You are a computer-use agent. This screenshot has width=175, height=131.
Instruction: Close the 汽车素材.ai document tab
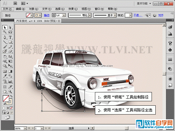point(59,21)
